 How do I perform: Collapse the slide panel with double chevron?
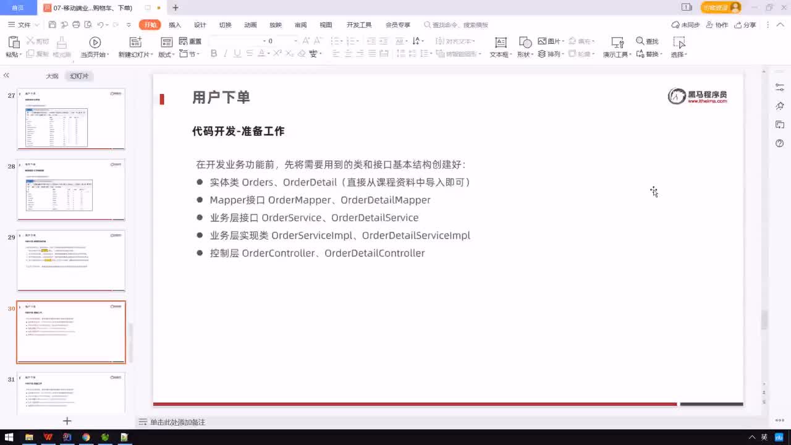coord(6,75)
